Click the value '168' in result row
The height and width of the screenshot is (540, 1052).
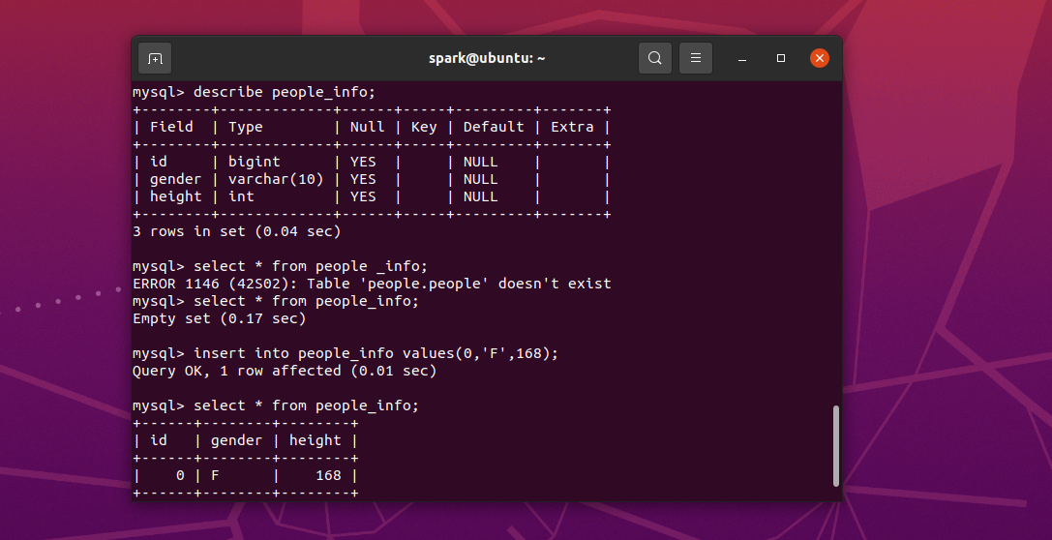[328, 475]
